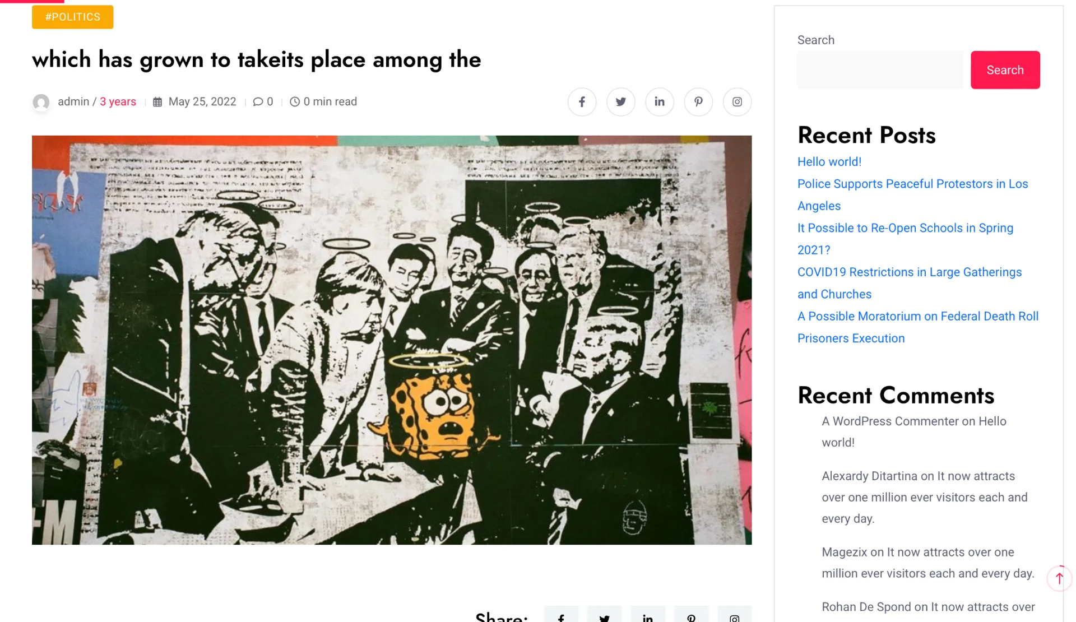Click the LinkedIn circle icon under title
Image resolution: width=1076 pixels, height=622 pixels.
pyautogui.click(x=659, y=102)
